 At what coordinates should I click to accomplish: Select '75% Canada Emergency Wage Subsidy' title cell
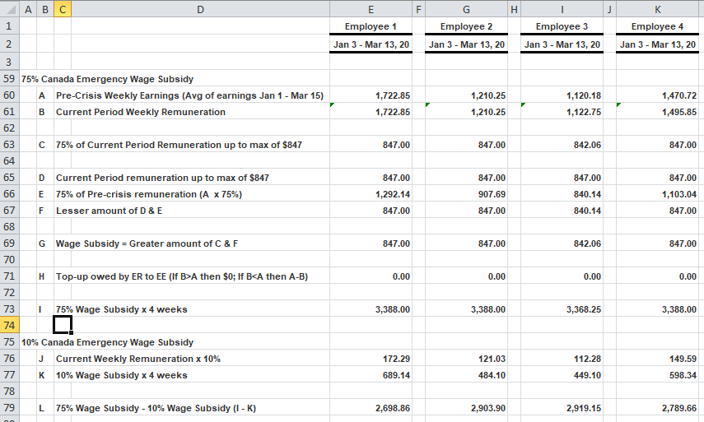coord(107,79)
